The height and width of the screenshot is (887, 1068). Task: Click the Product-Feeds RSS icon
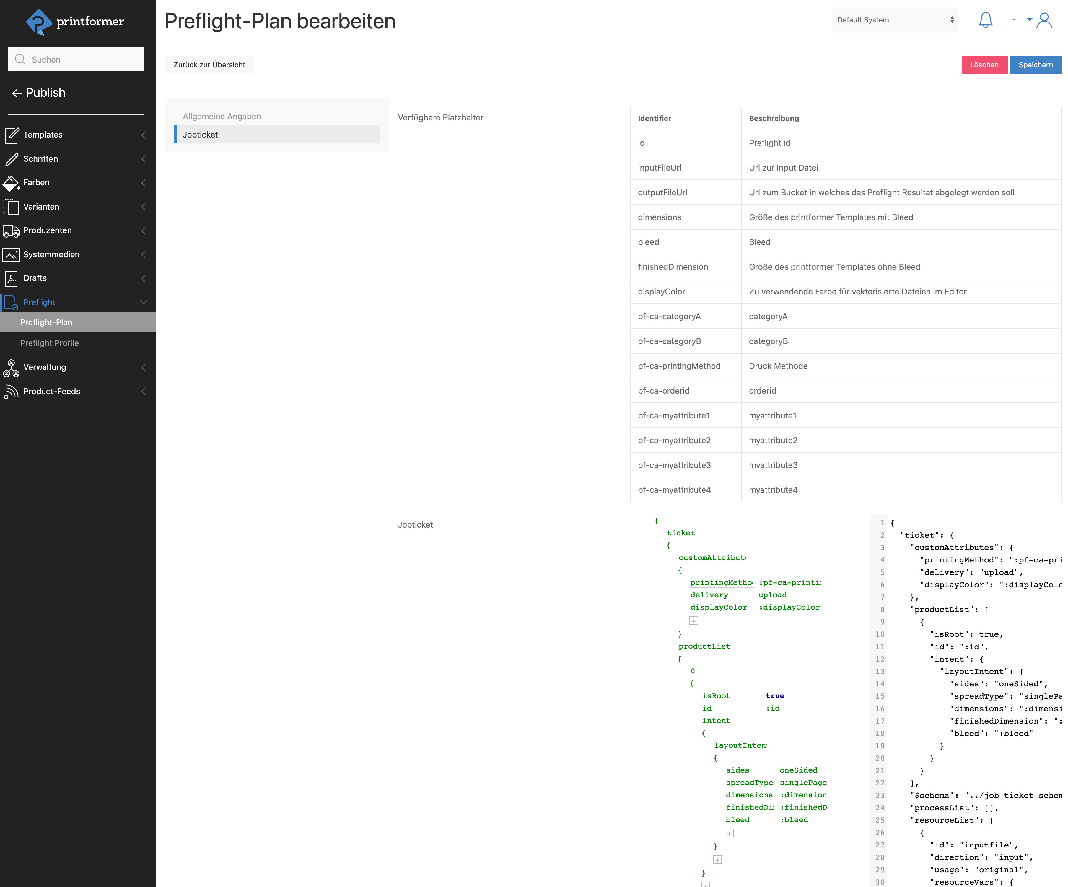pyautogui.click(x=11, y=392)
